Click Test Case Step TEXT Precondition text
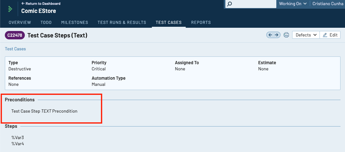 [44, 111]
